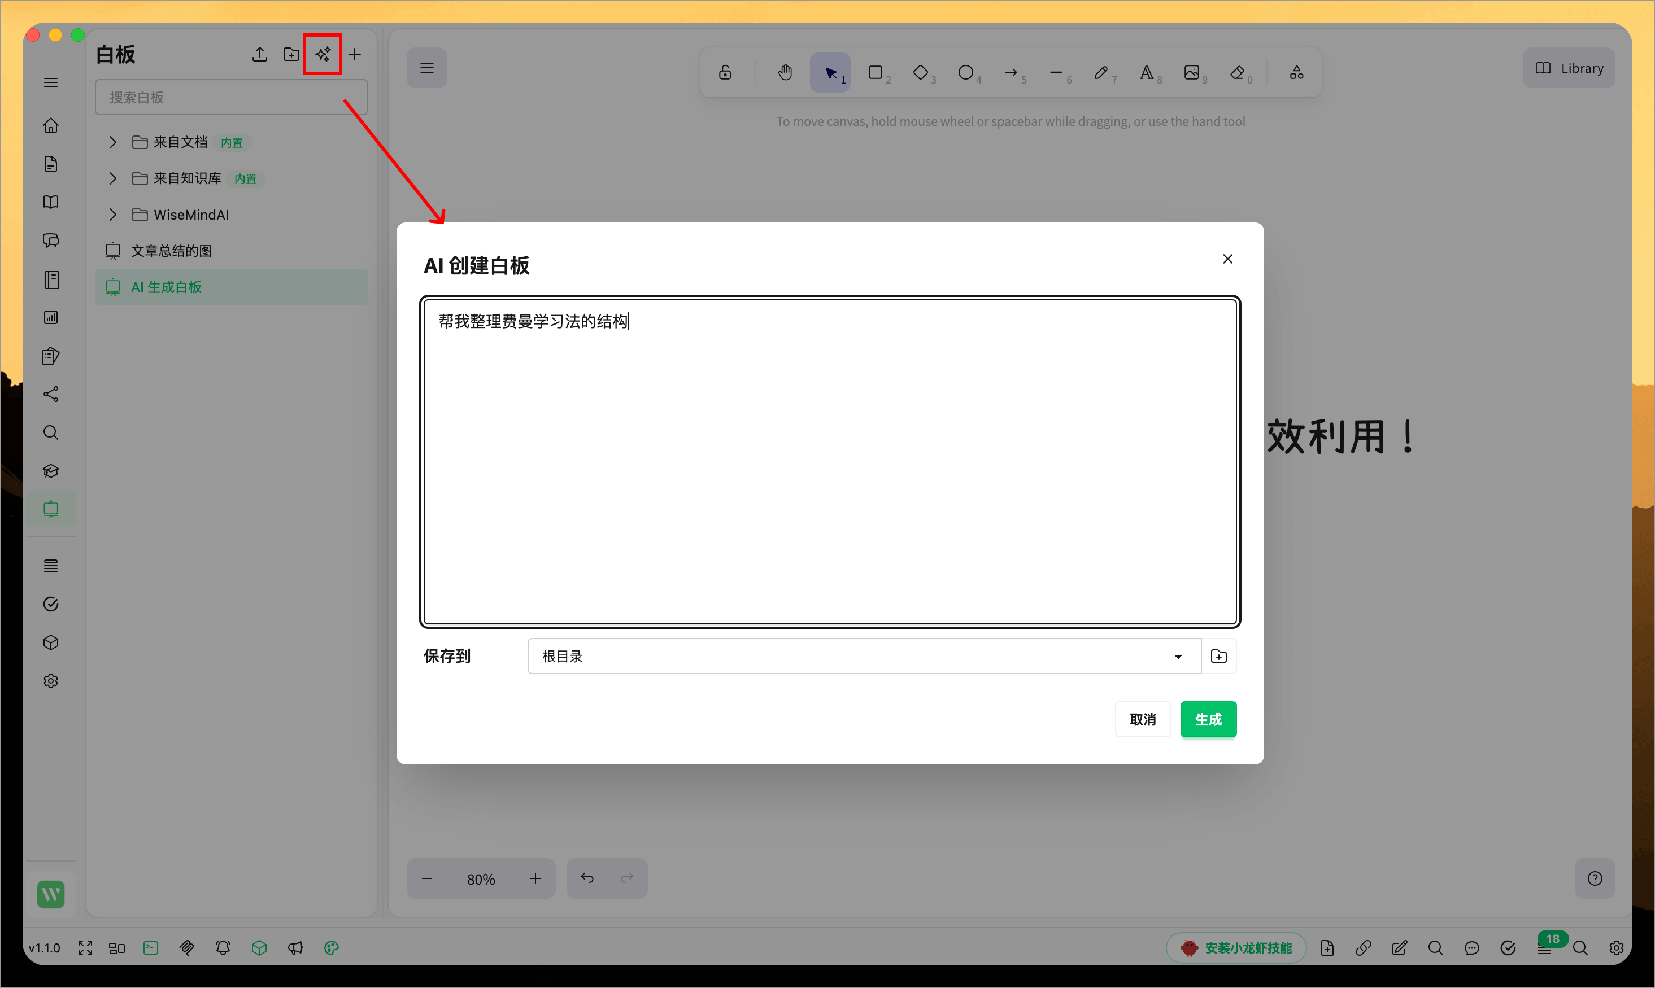This screenshot has height=988, width=1655.
Task: Open the help question mark button
Action: [1595, 879]
